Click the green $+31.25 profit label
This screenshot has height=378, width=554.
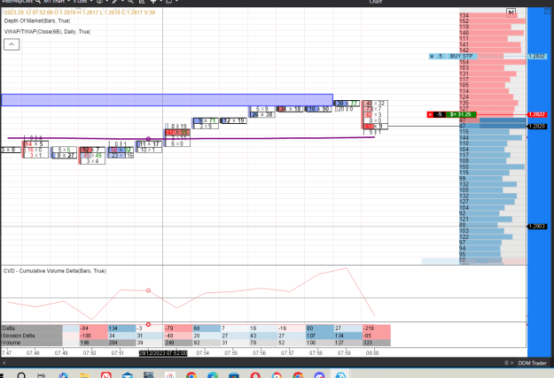tap(461, 114)
